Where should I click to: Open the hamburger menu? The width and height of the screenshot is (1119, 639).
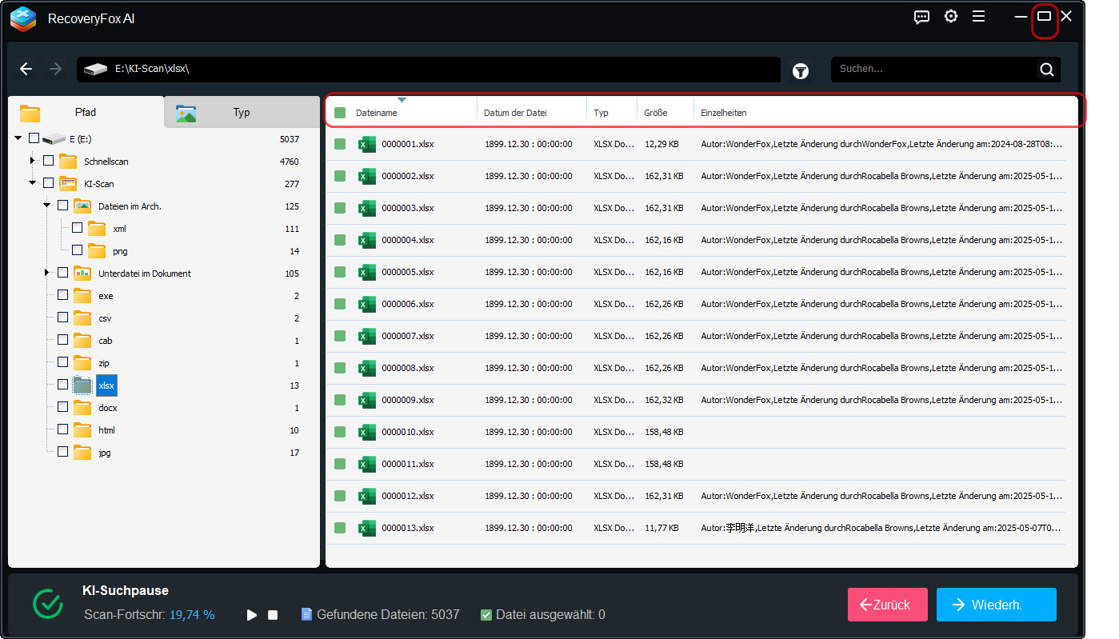click(x=978, y=17)
